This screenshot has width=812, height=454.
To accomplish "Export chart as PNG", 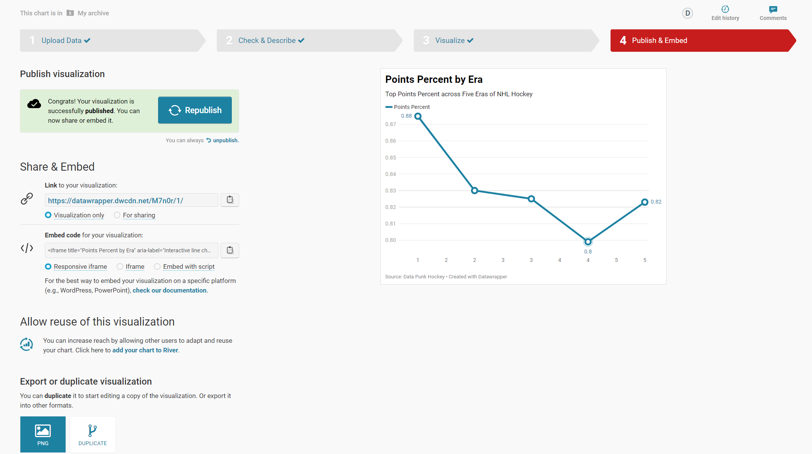I will coord(43,434).
